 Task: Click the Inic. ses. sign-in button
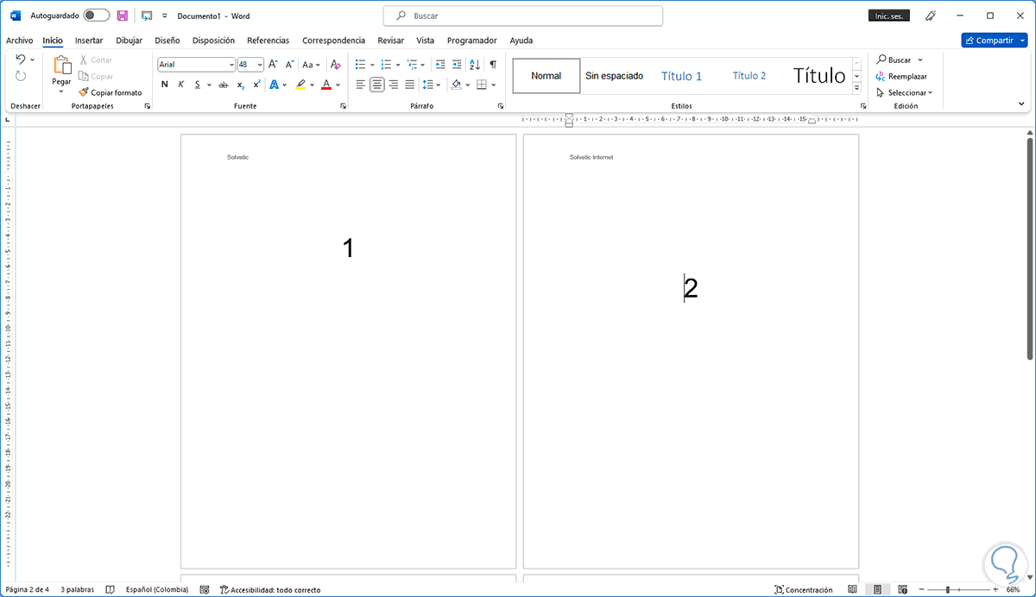tap(889, 16)
